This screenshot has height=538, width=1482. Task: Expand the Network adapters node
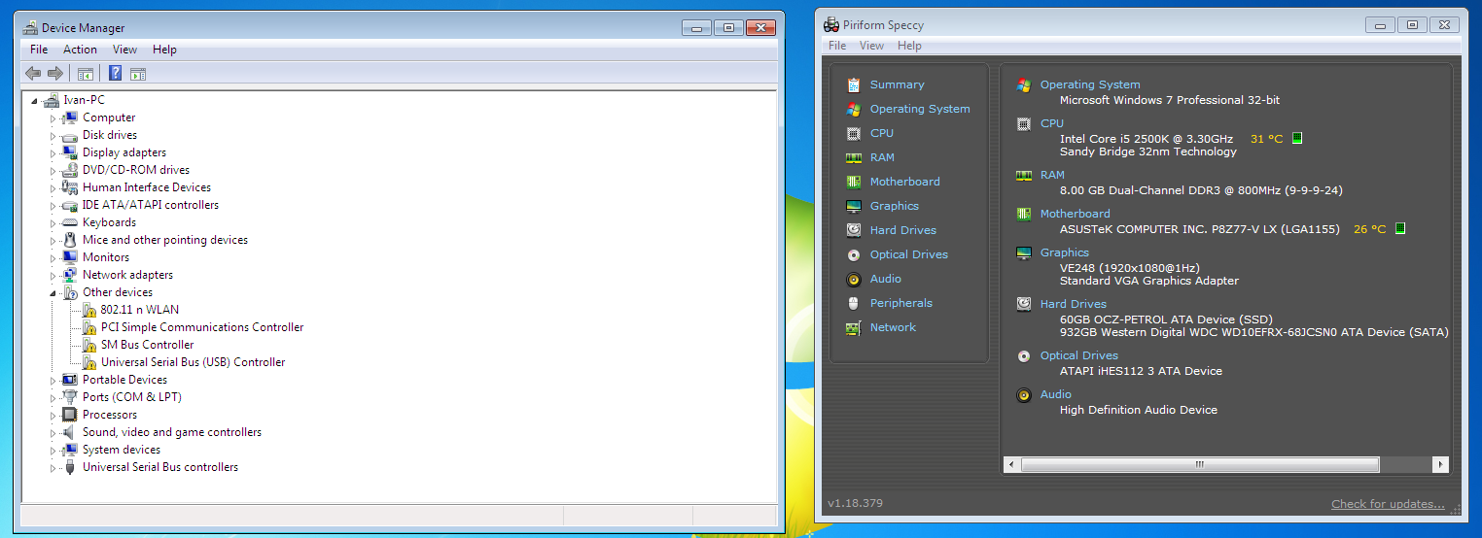53,275
